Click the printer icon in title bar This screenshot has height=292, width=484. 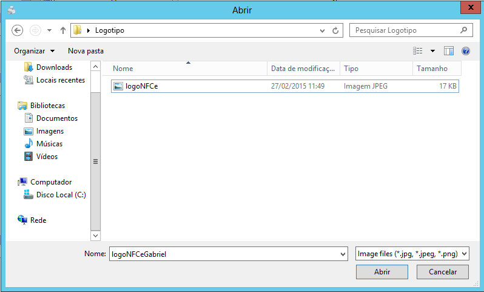pos(12,10)
